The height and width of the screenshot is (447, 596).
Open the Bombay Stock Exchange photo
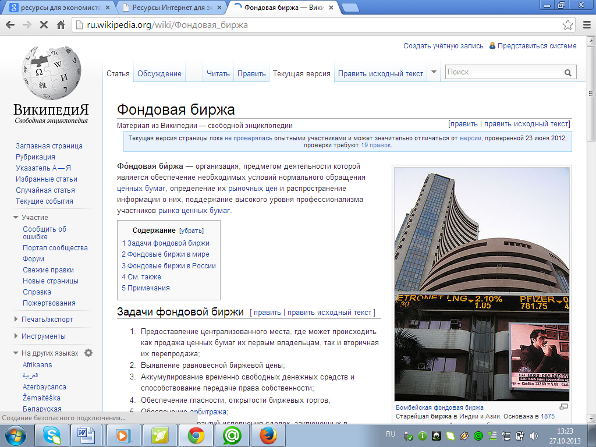[481, 284]
